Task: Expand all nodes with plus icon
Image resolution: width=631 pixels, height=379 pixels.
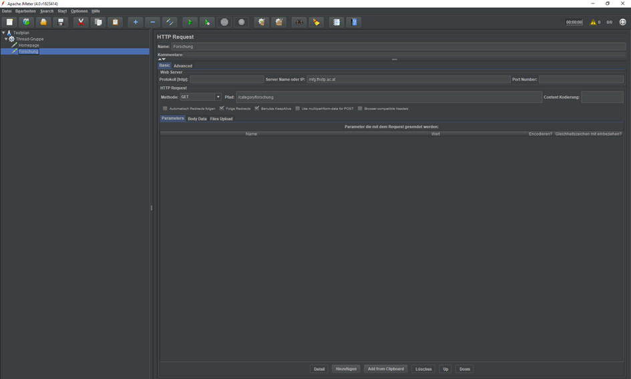Action: click(135, 22)
